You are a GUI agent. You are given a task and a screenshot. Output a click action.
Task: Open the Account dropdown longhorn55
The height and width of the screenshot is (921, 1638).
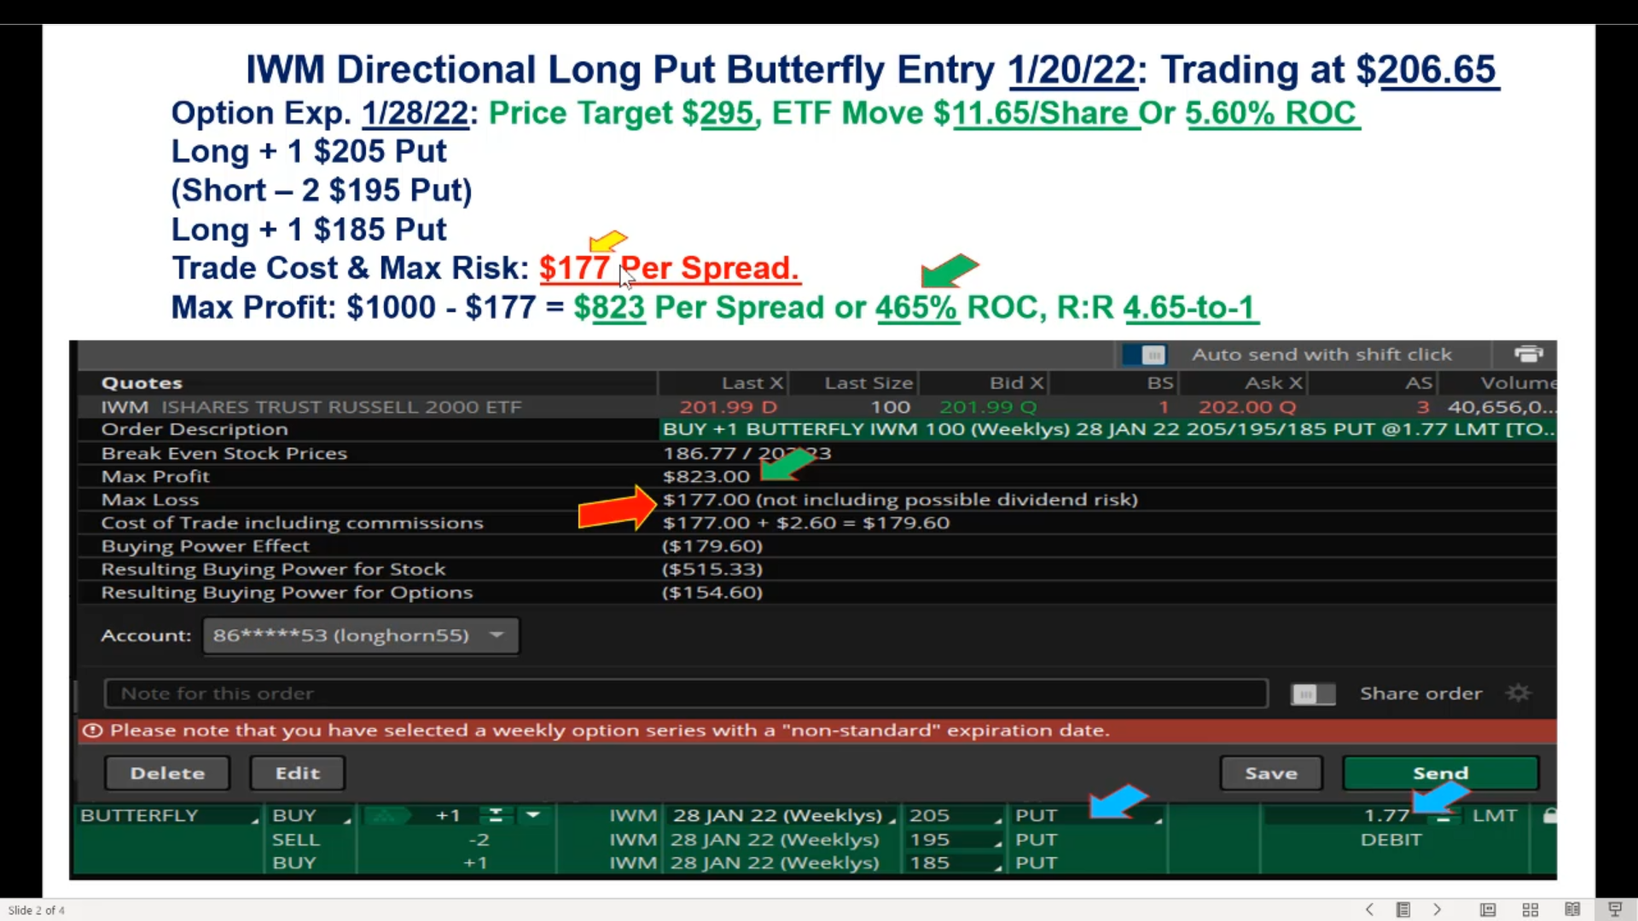[x=361, y=635]
